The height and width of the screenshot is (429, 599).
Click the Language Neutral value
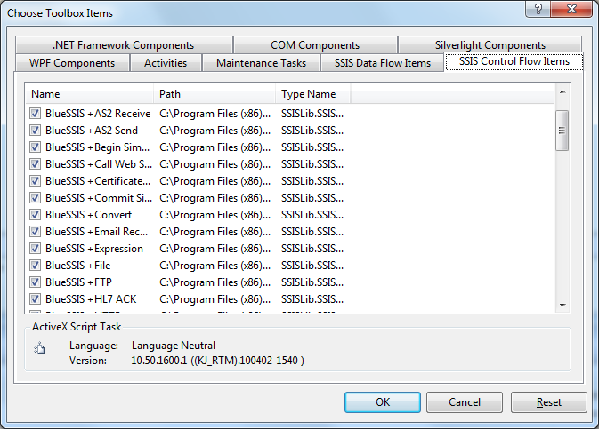[174, 346]
